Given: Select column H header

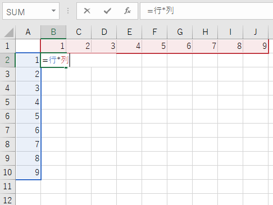Looking at the screenshot, I should click(205, 32).
